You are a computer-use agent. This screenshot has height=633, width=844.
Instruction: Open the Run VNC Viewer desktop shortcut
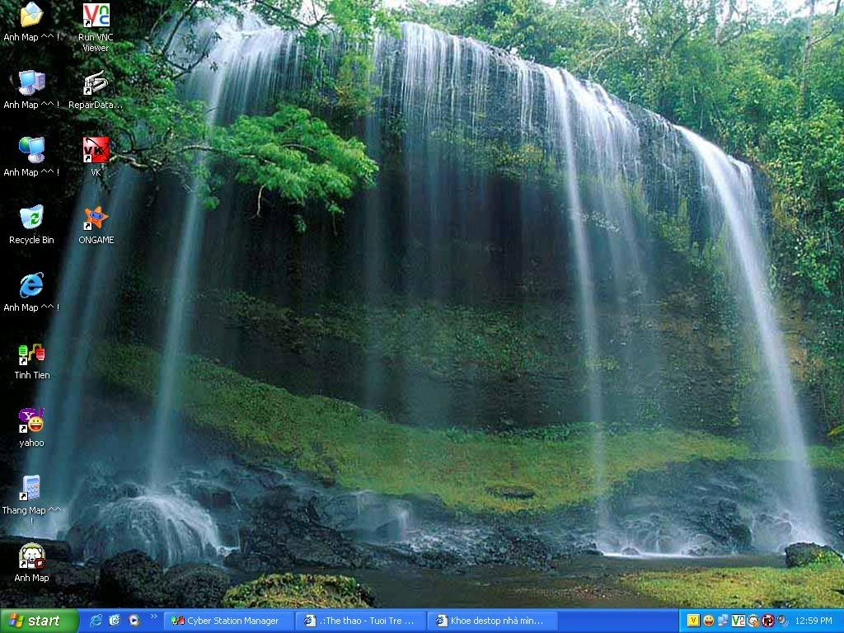pos(96,16)
